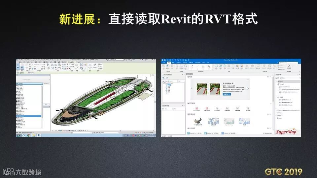Close the banner card on the SuperMap start page
Image resolution: width=317 pixels, height=178 pixels.
pyautogui.click(x=248, y=79)
